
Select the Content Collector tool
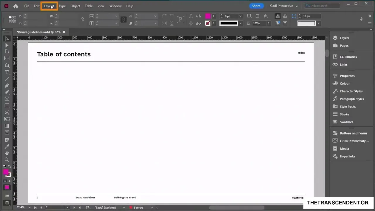(x=7, y=65)
